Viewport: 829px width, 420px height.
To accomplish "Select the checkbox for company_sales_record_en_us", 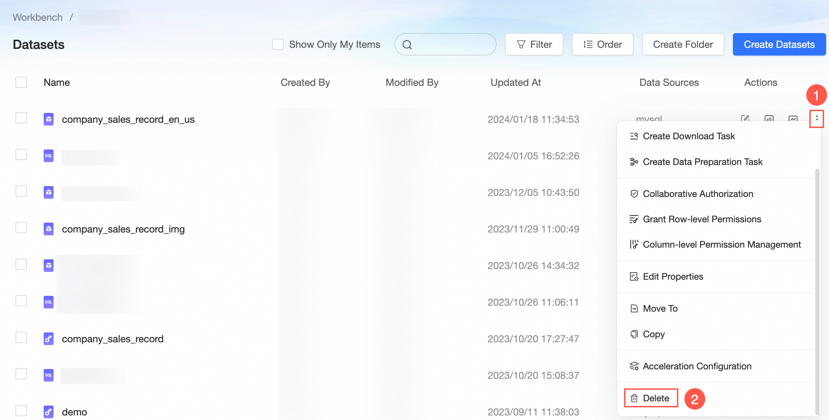I will (21, 118).
